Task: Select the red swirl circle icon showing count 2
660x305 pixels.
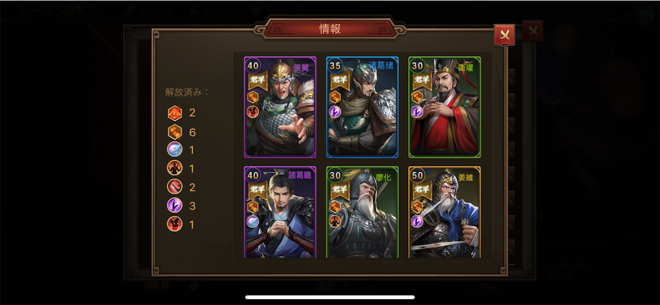Action: (175, 187)
